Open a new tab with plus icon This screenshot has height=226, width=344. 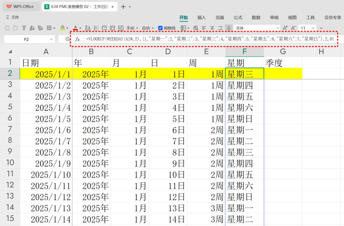coord(123,7)
